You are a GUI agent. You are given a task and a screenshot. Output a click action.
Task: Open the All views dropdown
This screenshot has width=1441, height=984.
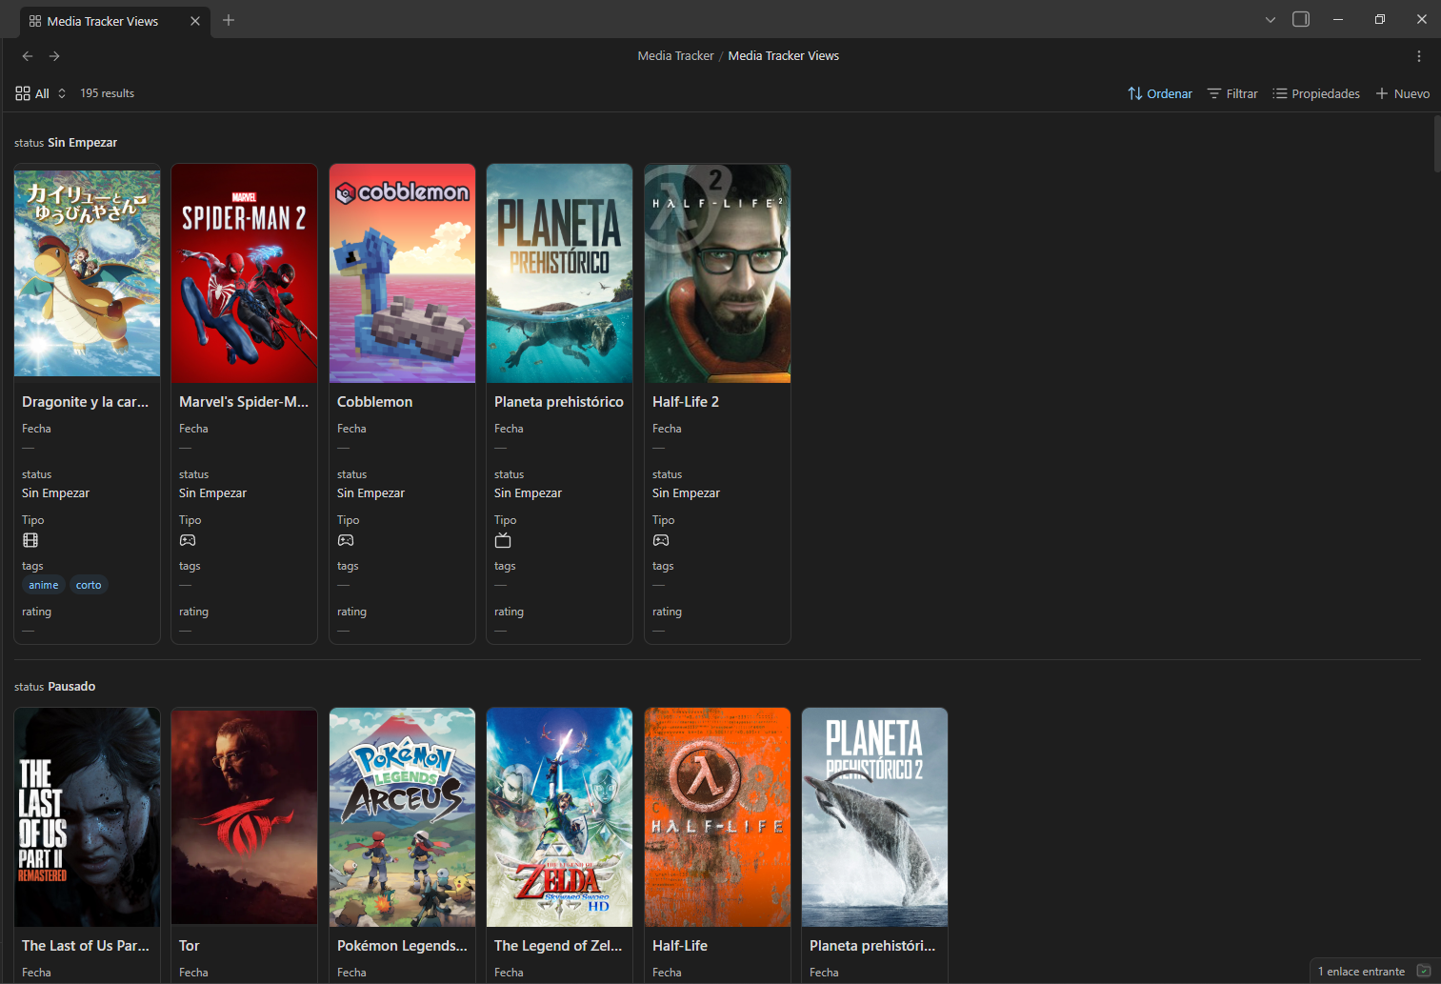41,93
